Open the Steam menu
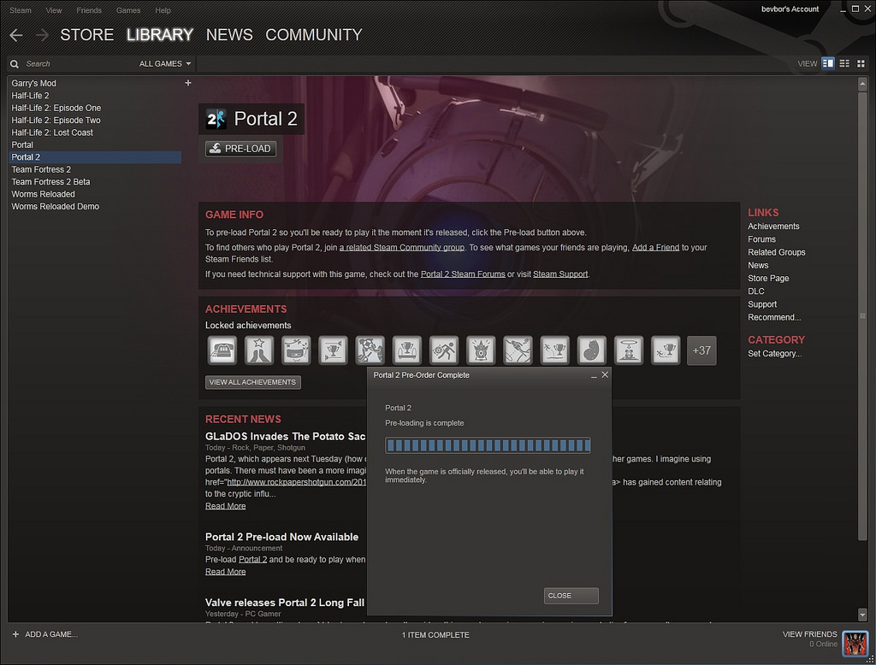 coord(21,10)
